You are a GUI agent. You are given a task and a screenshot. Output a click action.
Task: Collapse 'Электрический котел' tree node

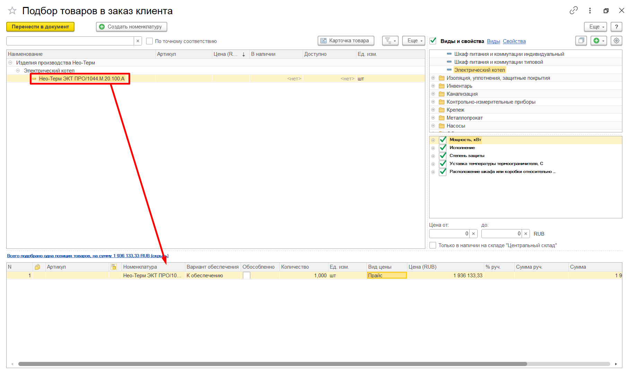pyautogui.click(x=18, y=70)
